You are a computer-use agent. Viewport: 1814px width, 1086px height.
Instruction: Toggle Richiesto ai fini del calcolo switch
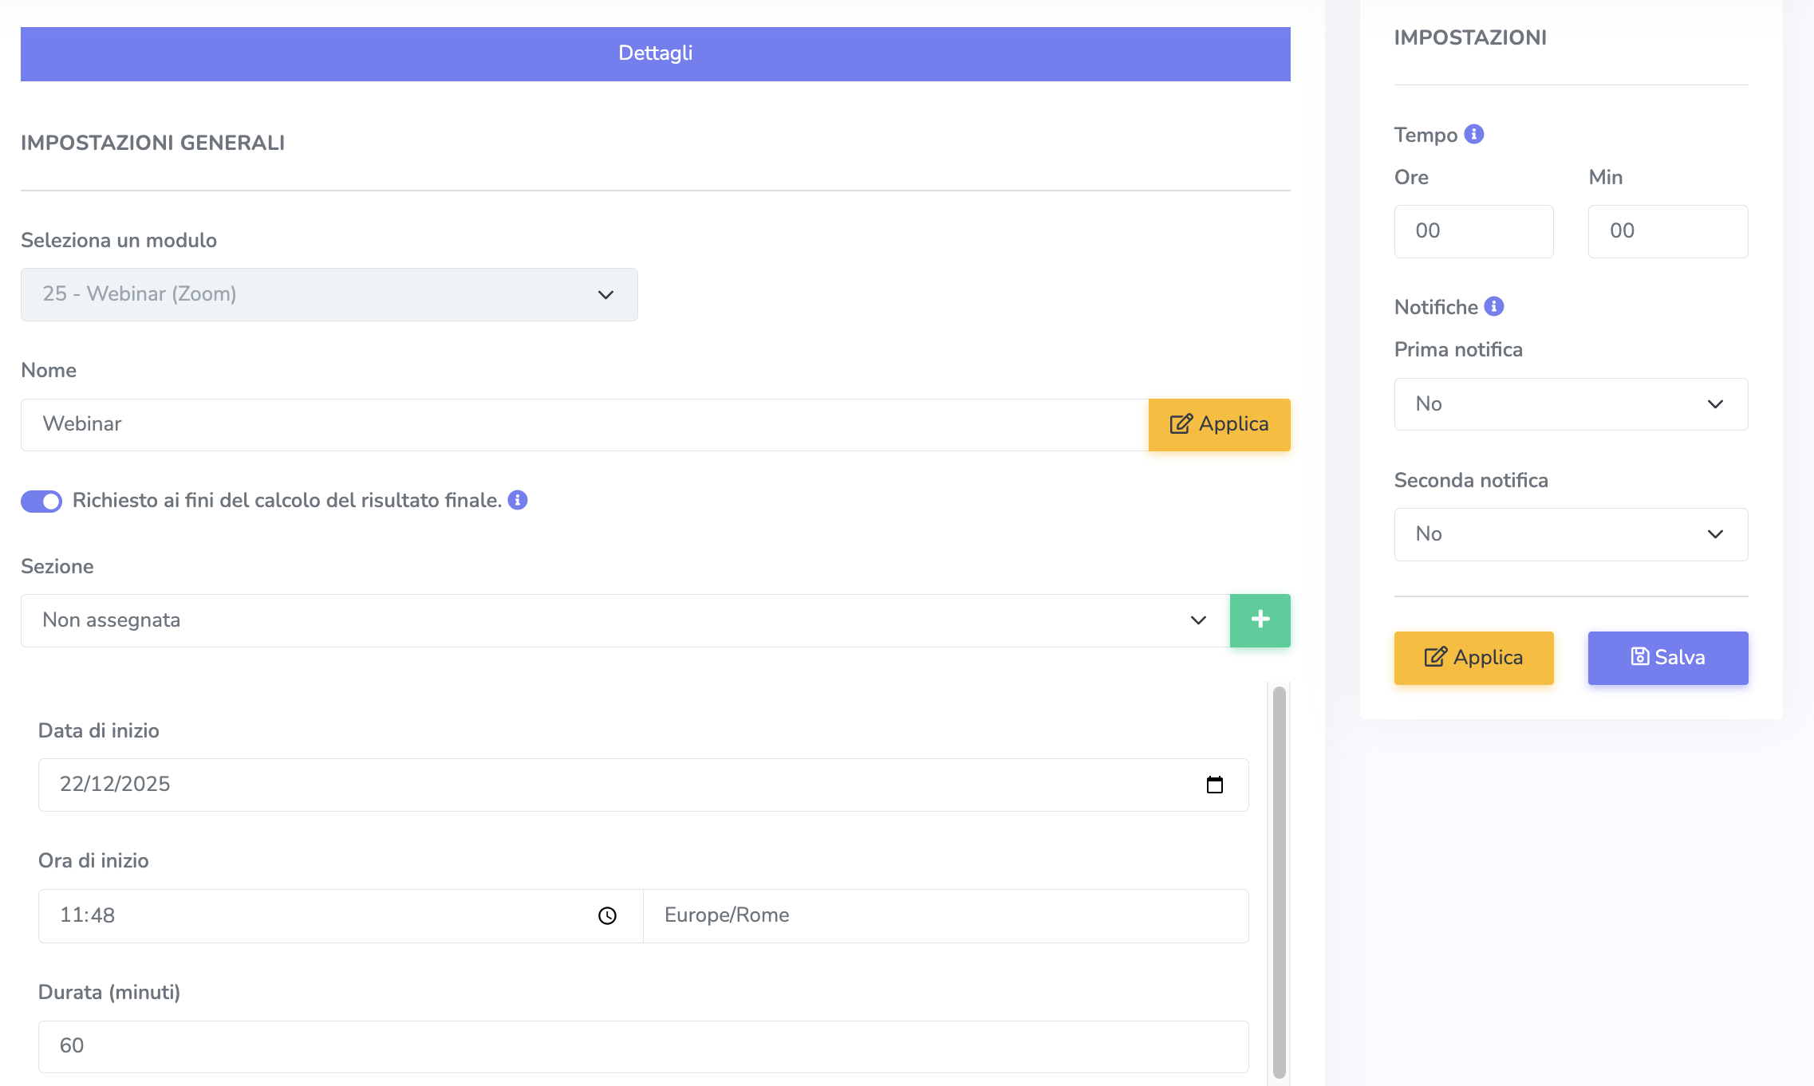click(x=41, y=501)
